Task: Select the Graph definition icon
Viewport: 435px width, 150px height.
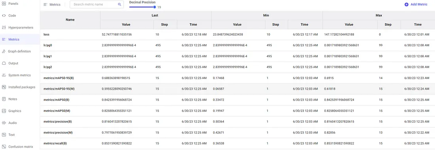Action: point(4,51)
